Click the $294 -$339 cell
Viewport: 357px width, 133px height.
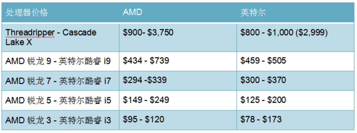(x=178, y=81)
